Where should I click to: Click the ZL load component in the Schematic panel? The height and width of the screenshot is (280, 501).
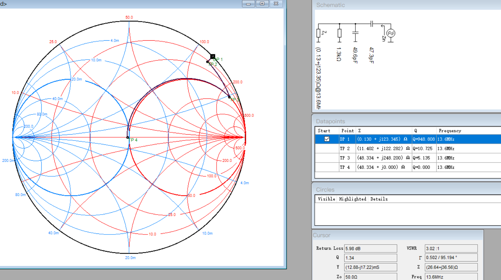coord(318,33)
